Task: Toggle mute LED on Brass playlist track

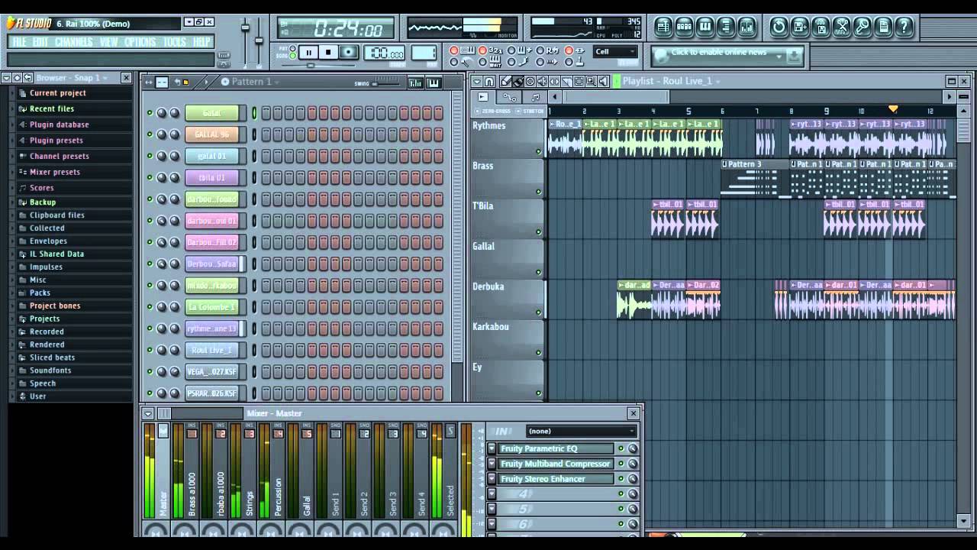Action: (538, 192)
